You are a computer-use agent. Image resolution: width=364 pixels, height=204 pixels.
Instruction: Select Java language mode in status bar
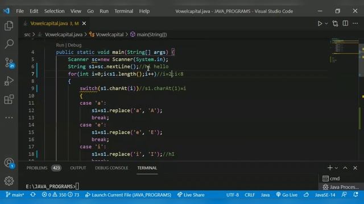coord(265,195)
